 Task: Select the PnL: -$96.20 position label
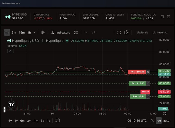click(137, 72)
